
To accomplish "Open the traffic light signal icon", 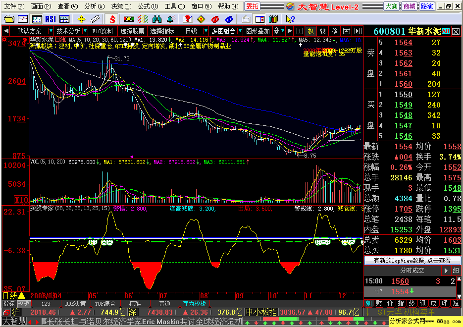I will coord(129,19).
